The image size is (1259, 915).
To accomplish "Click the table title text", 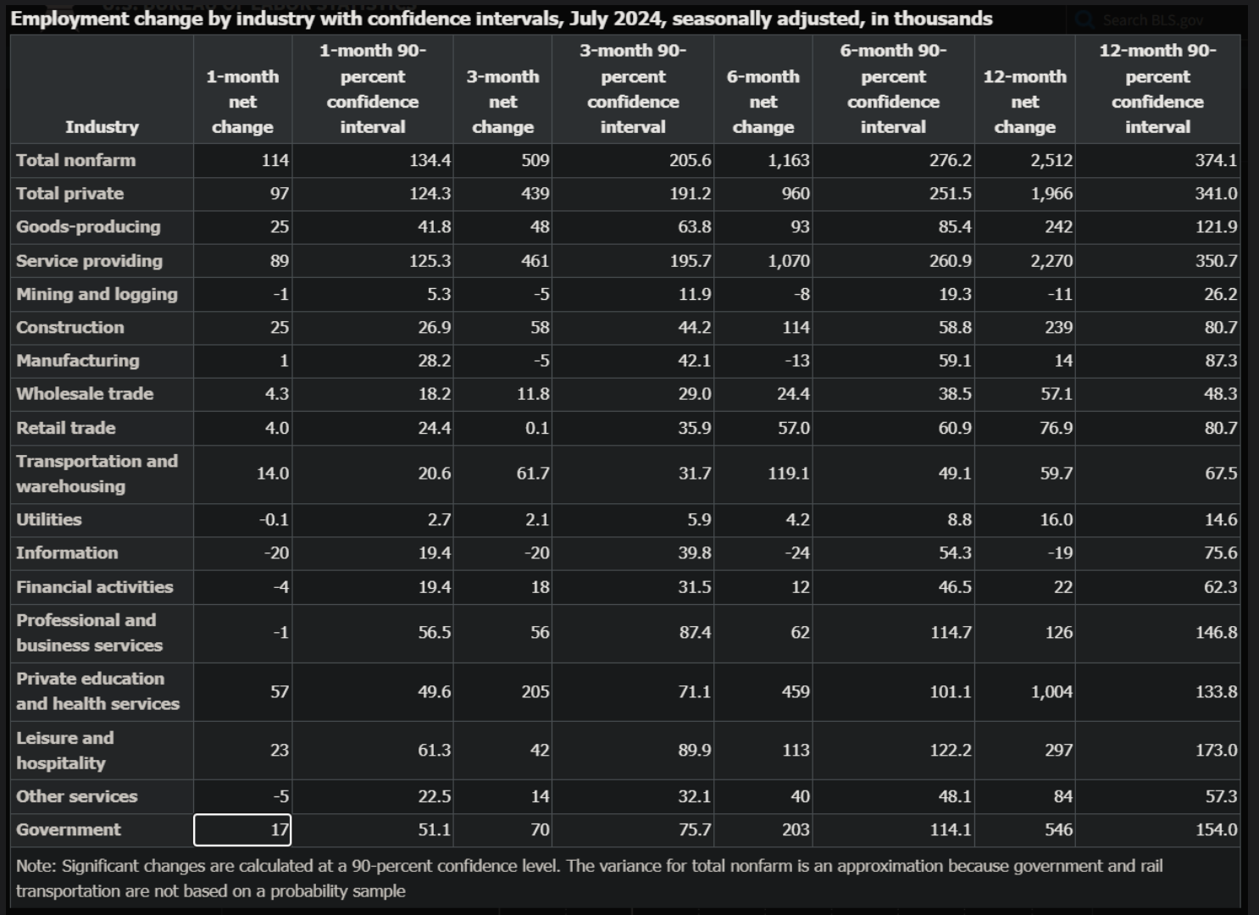I will click(x=502, y=19).
